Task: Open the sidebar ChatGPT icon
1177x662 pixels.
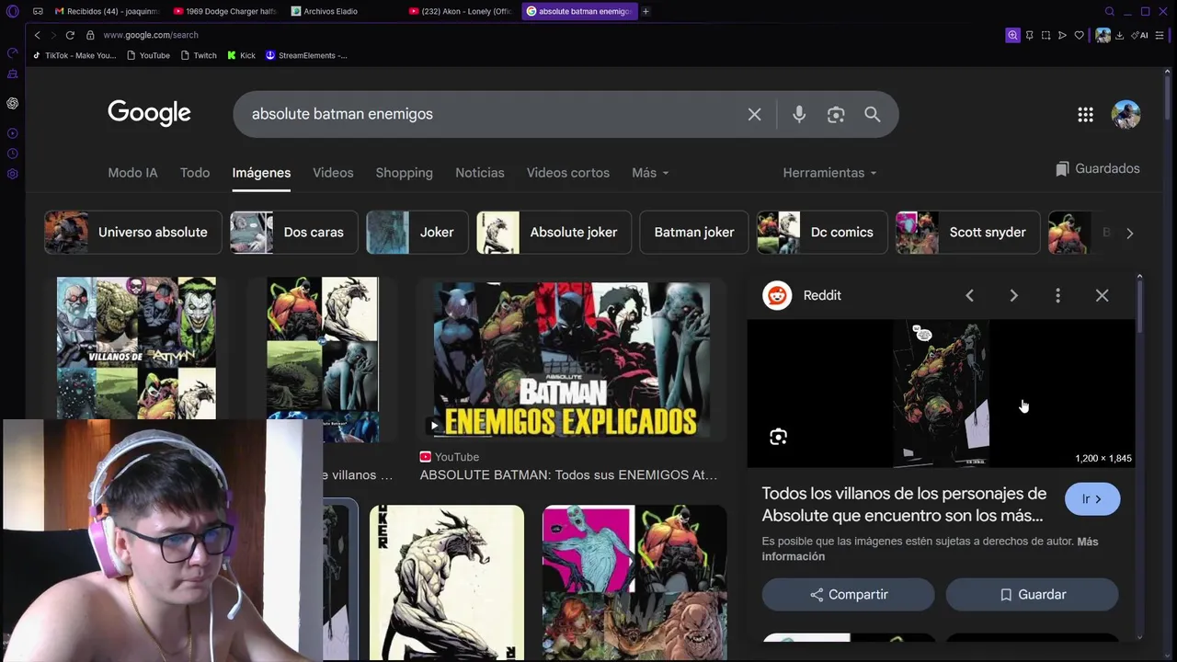Action: tap(12, 103)
